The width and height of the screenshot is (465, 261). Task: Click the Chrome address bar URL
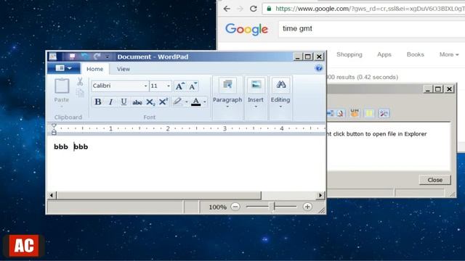coord(370,9)
